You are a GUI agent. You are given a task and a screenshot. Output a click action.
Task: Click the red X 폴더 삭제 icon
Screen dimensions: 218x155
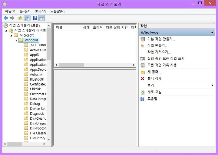(x=143, y=79)
